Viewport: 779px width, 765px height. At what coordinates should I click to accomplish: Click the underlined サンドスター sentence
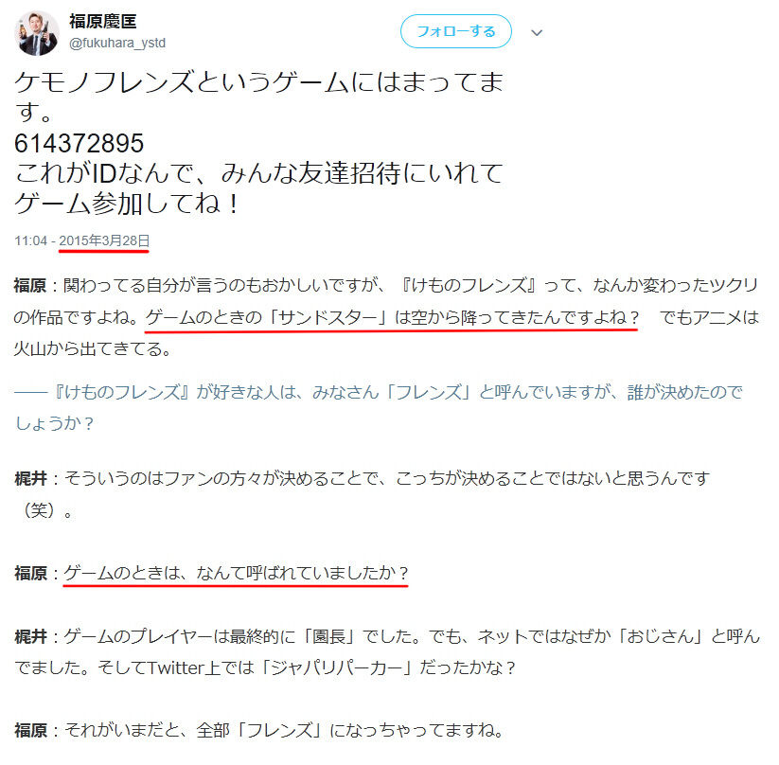(x=392, y=317)
